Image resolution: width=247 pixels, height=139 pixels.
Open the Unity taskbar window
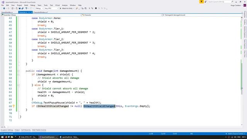pos(27,137)
